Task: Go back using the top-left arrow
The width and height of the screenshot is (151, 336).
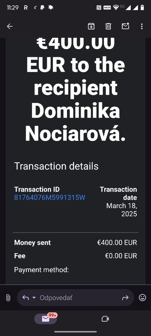Action: (x=10, y=26)
